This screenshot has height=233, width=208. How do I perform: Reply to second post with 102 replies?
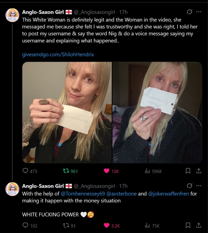25,225
